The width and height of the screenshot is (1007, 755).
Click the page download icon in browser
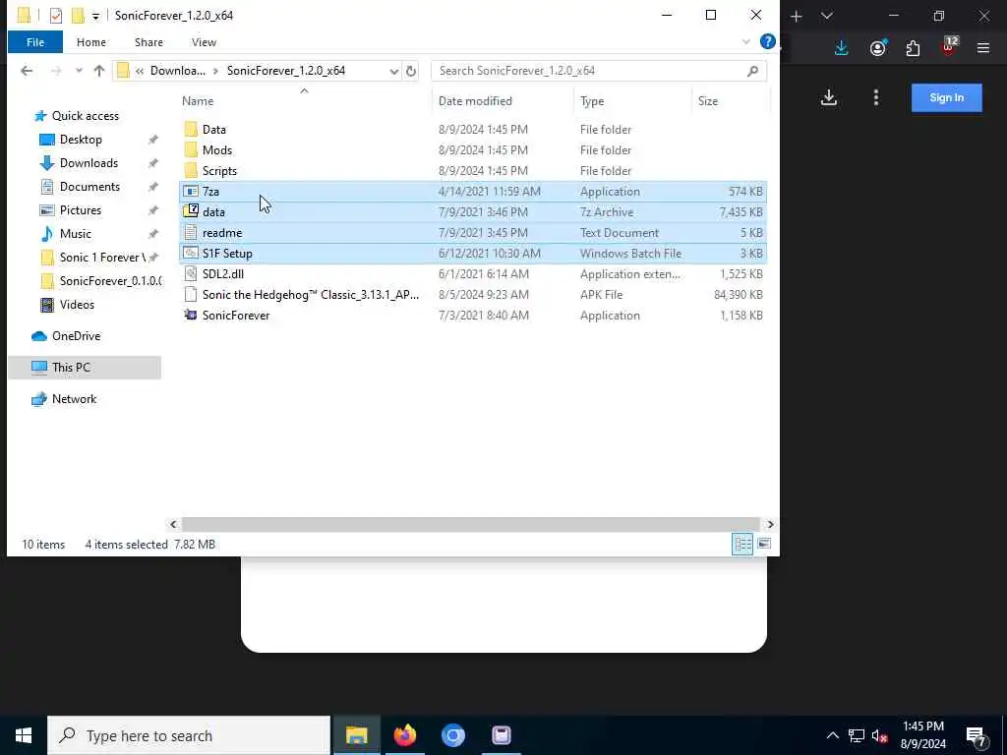[829, 97]
